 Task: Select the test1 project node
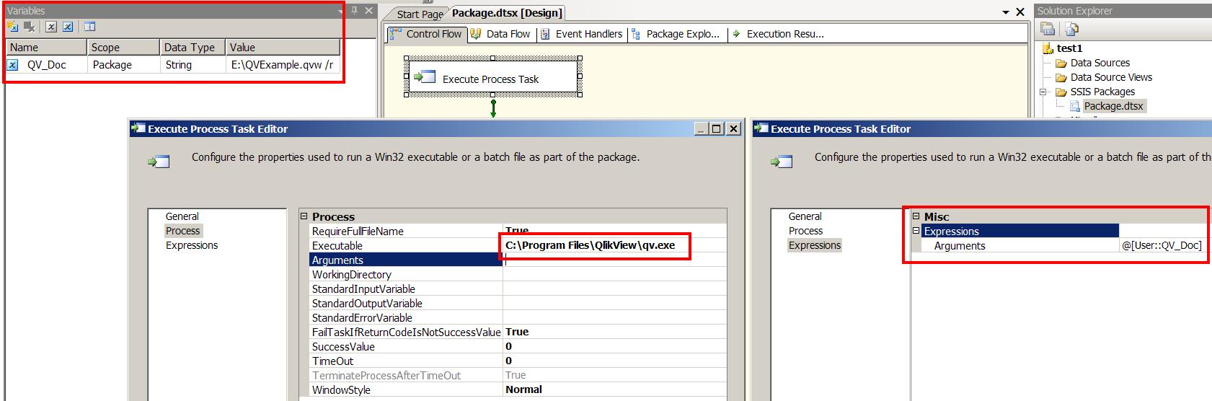pyautogui.click(x=1069, y=48)
